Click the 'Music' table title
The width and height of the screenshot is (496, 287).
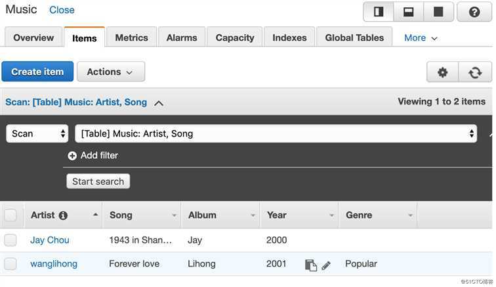click(21, 9)
